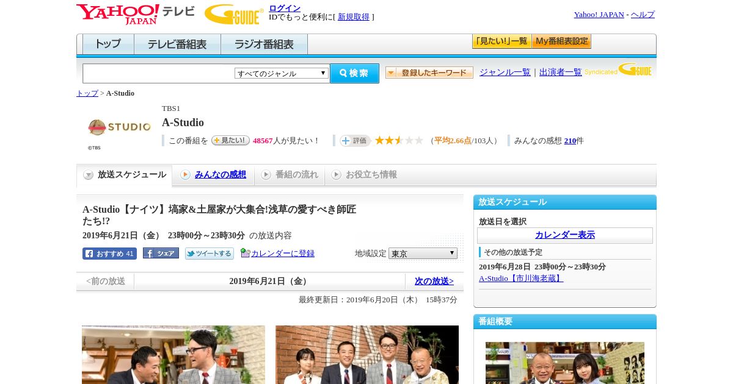Screen dimensions: 733x384
Task: Click the 見たい! plus button
Action: [230, 140]
